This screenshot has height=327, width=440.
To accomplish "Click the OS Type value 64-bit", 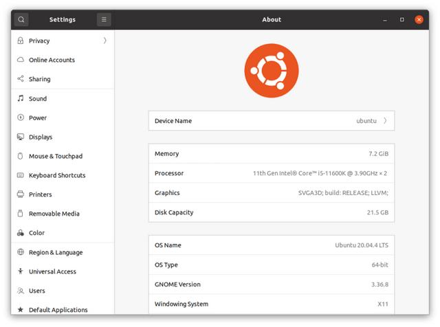I will pyautogui.click(x=380, y=264).
